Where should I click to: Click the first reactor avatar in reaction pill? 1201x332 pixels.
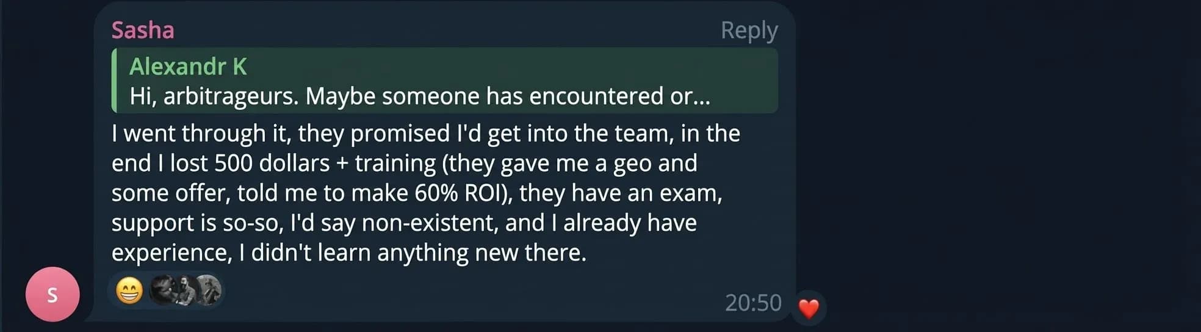(162, 290)
